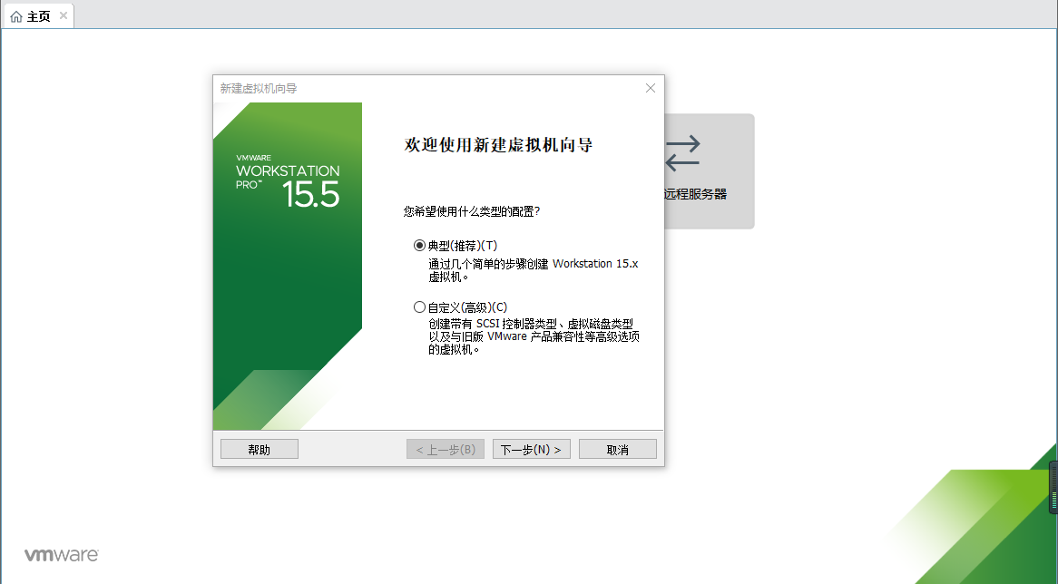Screen dimensions: 1058x584
Task: Open 帮助 in the wizard
Action: click(260, 449)
